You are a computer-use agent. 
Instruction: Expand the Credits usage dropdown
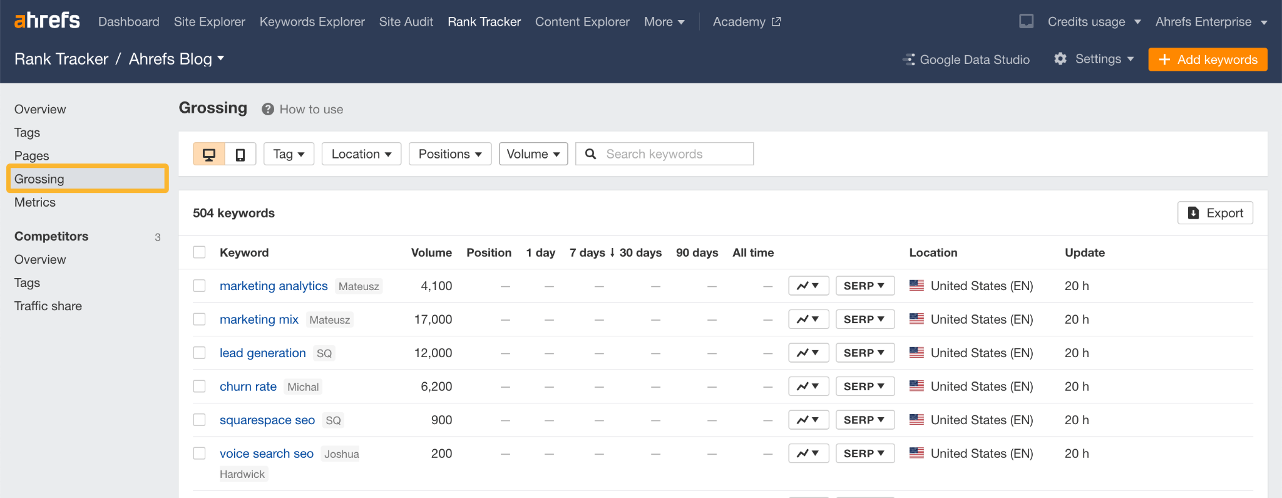tap(1094, 21)
